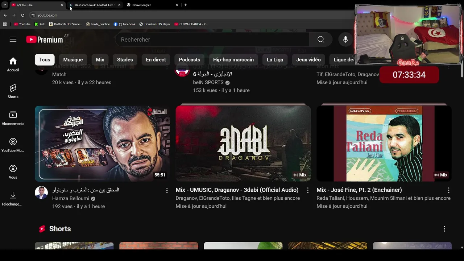Click the Shorts section heading
This screenshot has height=261, width=464.
coord(60,229)
